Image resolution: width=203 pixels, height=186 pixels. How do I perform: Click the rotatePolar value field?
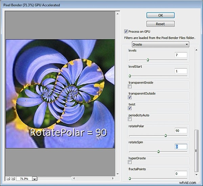181,131
